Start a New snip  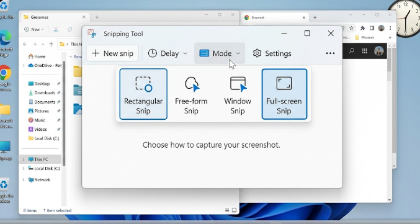(x=112, y=53)
